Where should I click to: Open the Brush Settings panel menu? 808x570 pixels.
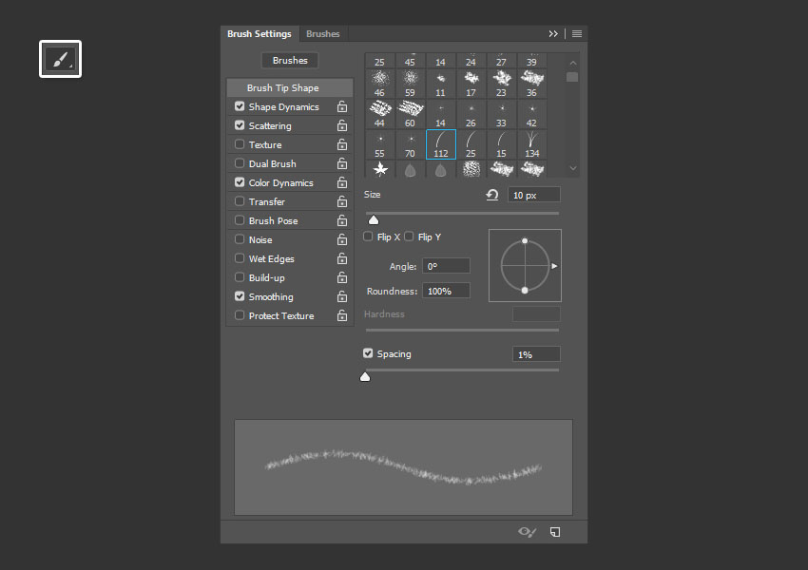pos(577,34)
